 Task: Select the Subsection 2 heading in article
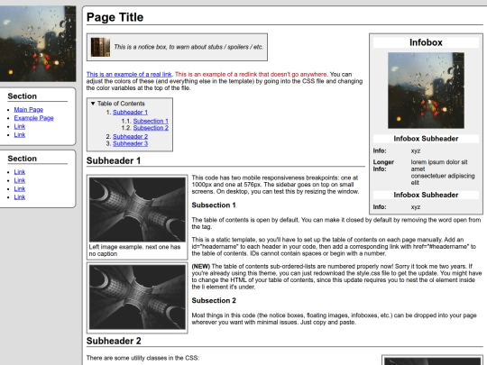pos(214,300)
